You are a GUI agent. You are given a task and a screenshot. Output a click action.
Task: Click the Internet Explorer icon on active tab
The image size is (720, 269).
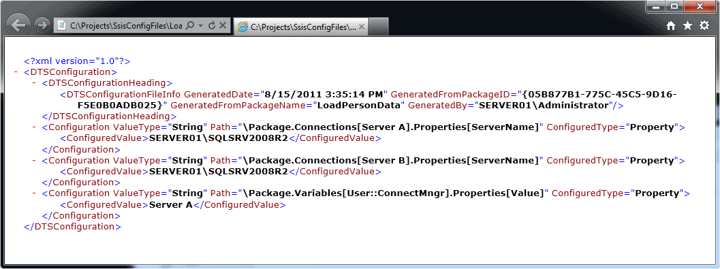[242, 27]
